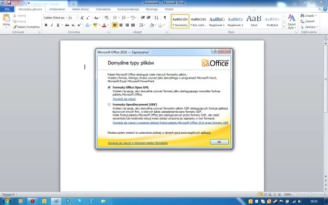Select Formaty OpenDocument (ODF) option
The width and height of the screenshot is (328, 205).
(x=109, y=104)
